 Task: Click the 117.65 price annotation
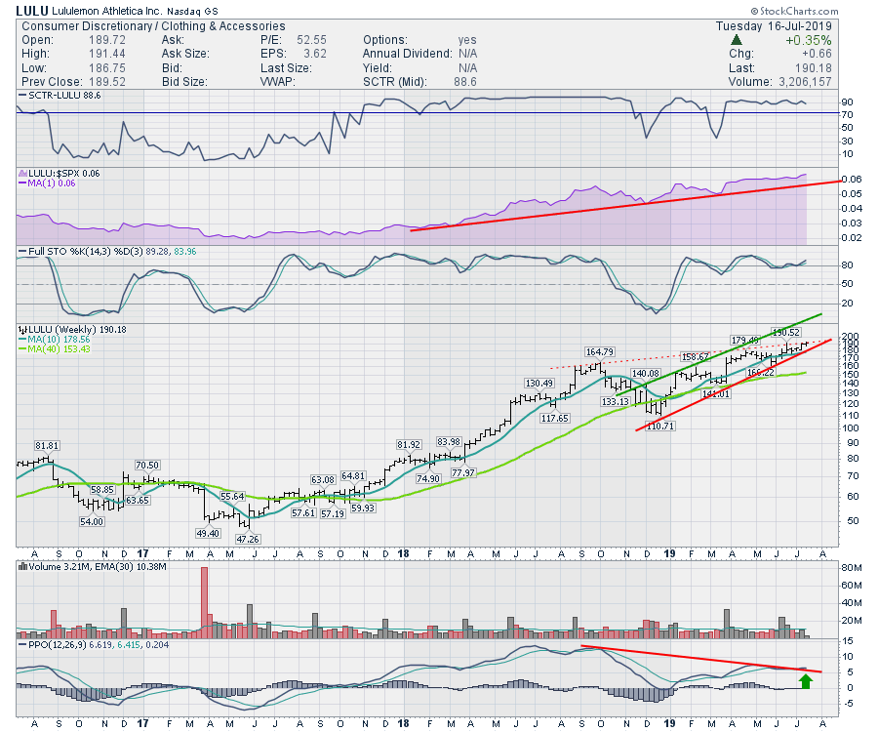[x=555, y=419]
